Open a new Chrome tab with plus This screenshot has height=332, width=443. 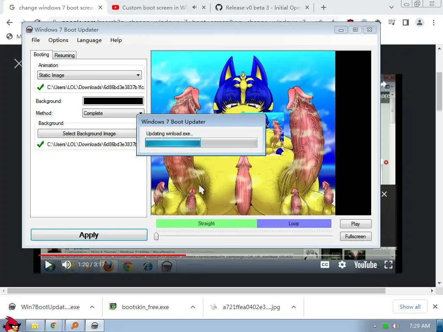pos(324,8)
